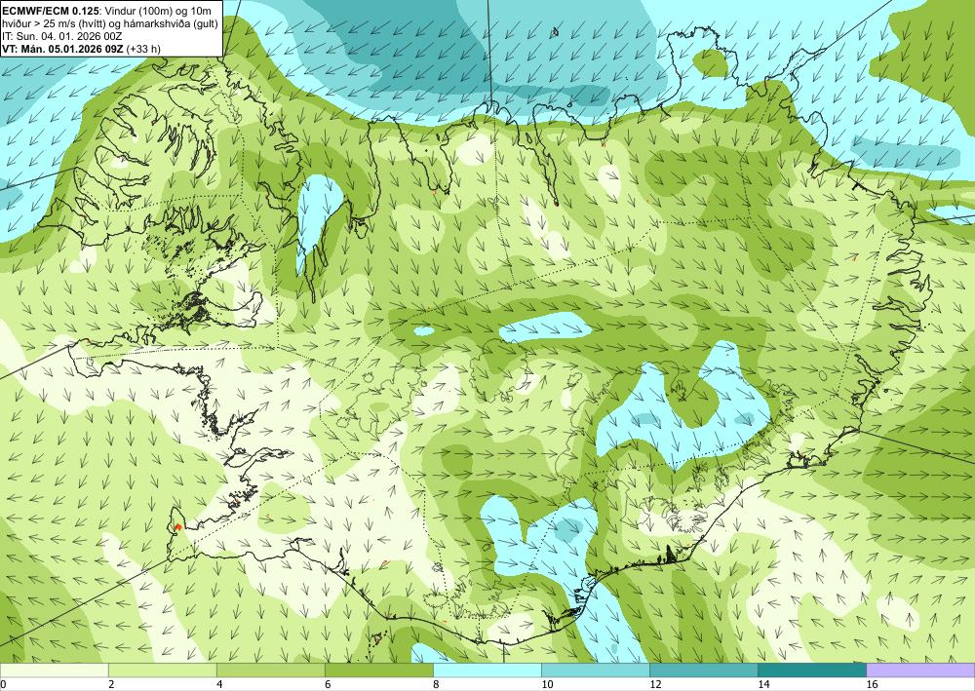
Task: Click the dark teal 14–16 legend swatch
Action: (x=812, y=670)
